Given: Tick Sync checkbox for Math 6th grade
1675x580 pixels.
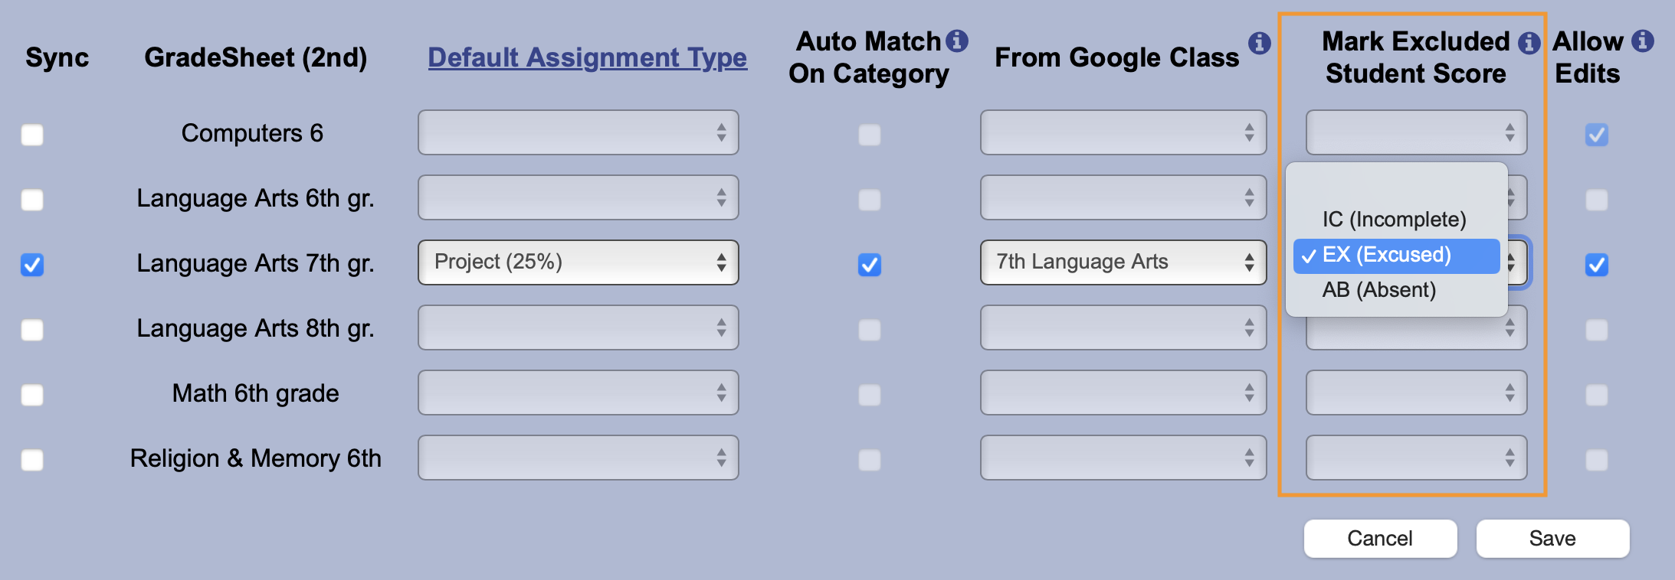Looking at the screenshot, I should [x=32, y=395].
